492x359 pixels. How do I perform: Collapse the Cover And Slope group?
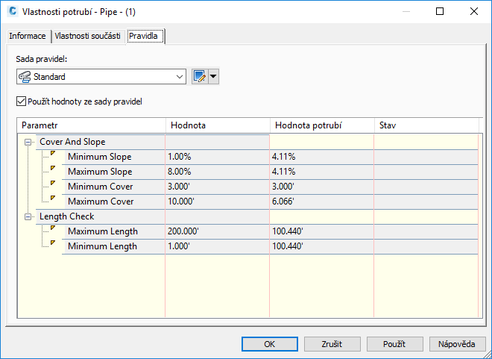point(28,142)
